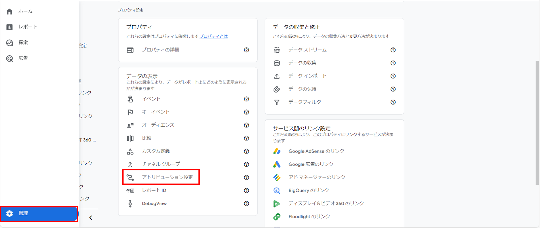Open 比較 settings

(x=146, y=138)
